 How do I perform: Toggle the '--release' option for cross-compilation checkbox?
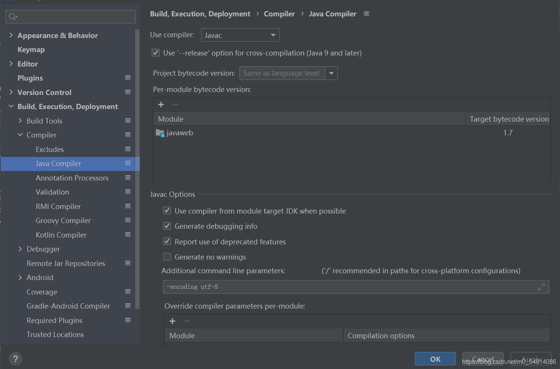[156, 53]
